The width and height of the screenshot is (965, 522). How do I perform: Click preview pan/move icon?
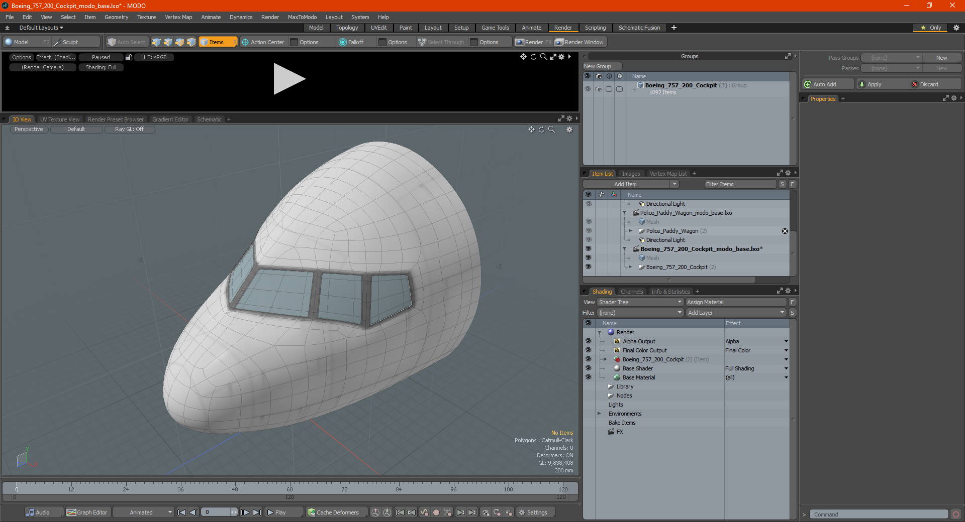point(523,57)
